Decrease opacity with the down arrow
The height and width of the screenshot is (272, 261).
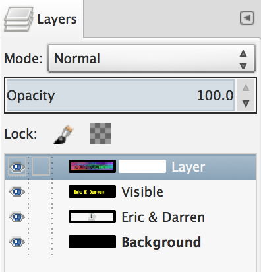(246, 104)
